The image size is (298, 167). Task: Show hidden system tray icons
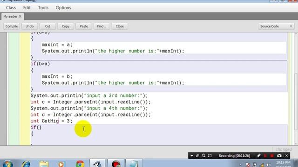[x=241, y=165]
